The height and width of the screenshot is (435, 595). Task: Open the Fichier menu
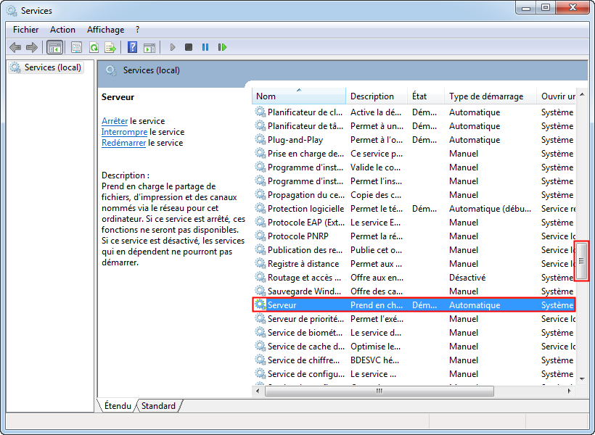[25, 30]
